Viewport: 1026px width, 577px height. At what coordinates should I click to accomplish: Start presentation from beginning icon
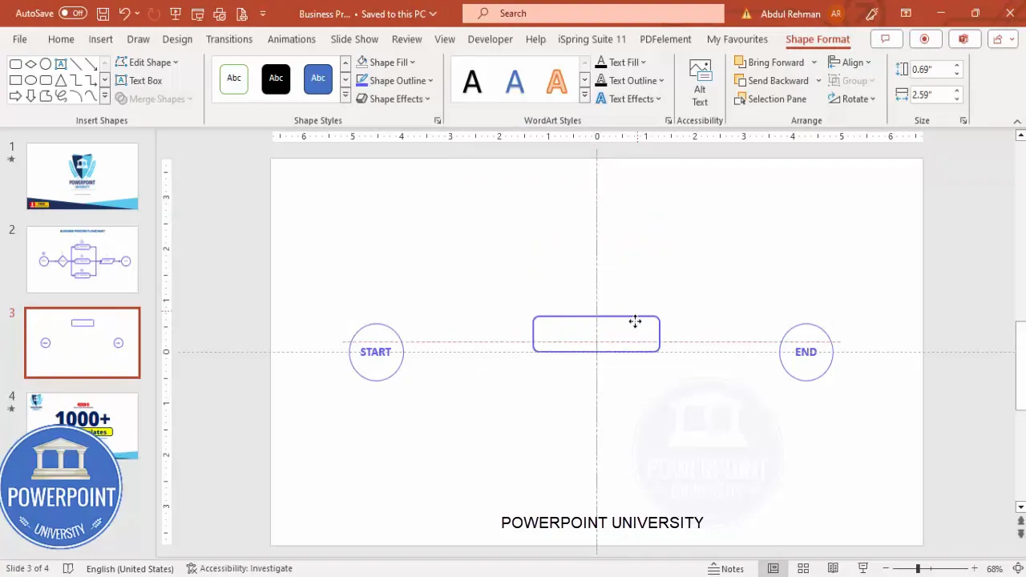176,14
